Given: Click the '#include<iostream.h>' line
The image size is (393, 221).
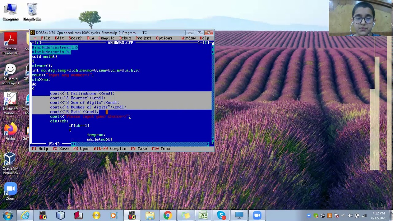Looking at the screenshot, I should [x=55, y=47].
